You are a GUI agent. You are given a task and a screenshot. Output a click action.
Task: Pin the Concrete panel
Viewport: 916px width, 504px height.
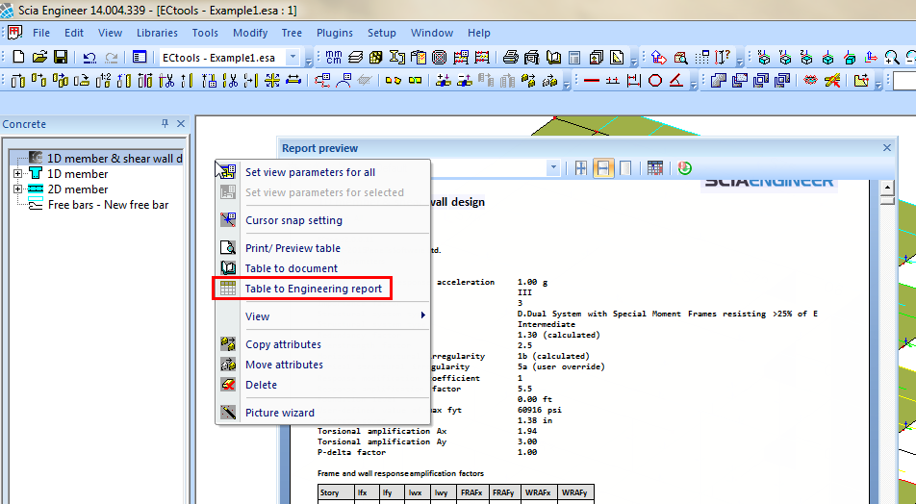pos(165,123)
